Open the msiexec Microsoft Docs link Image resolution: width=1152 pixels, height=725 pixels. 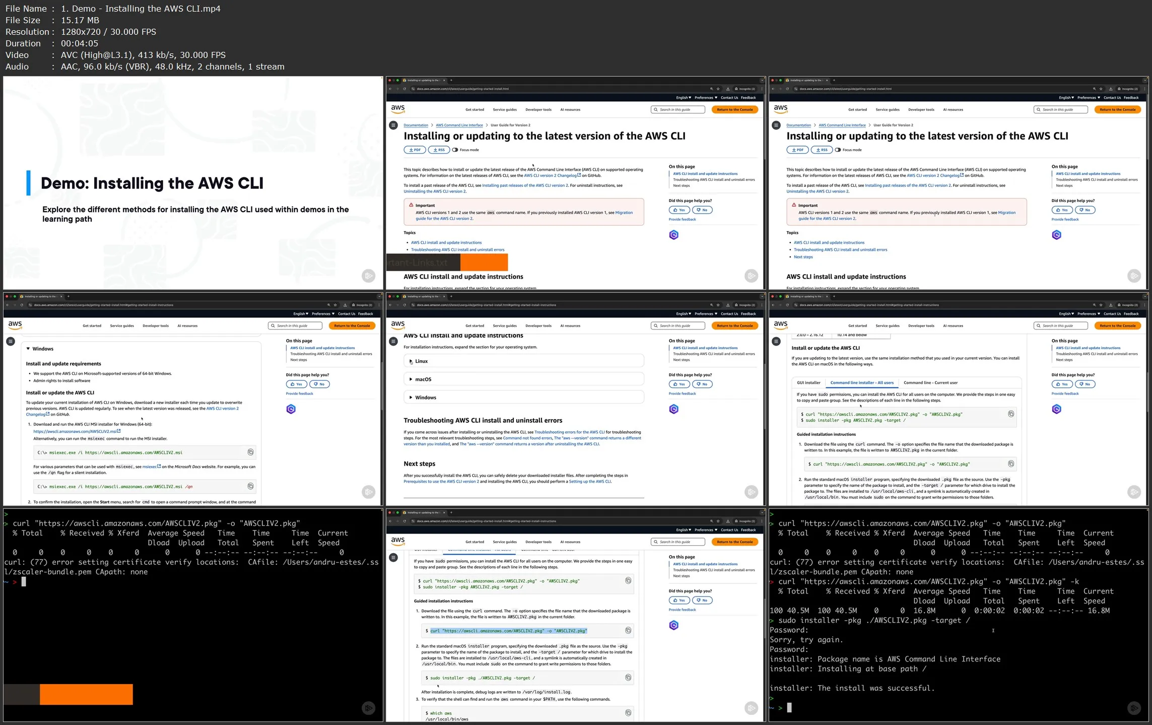pos(151,467)
